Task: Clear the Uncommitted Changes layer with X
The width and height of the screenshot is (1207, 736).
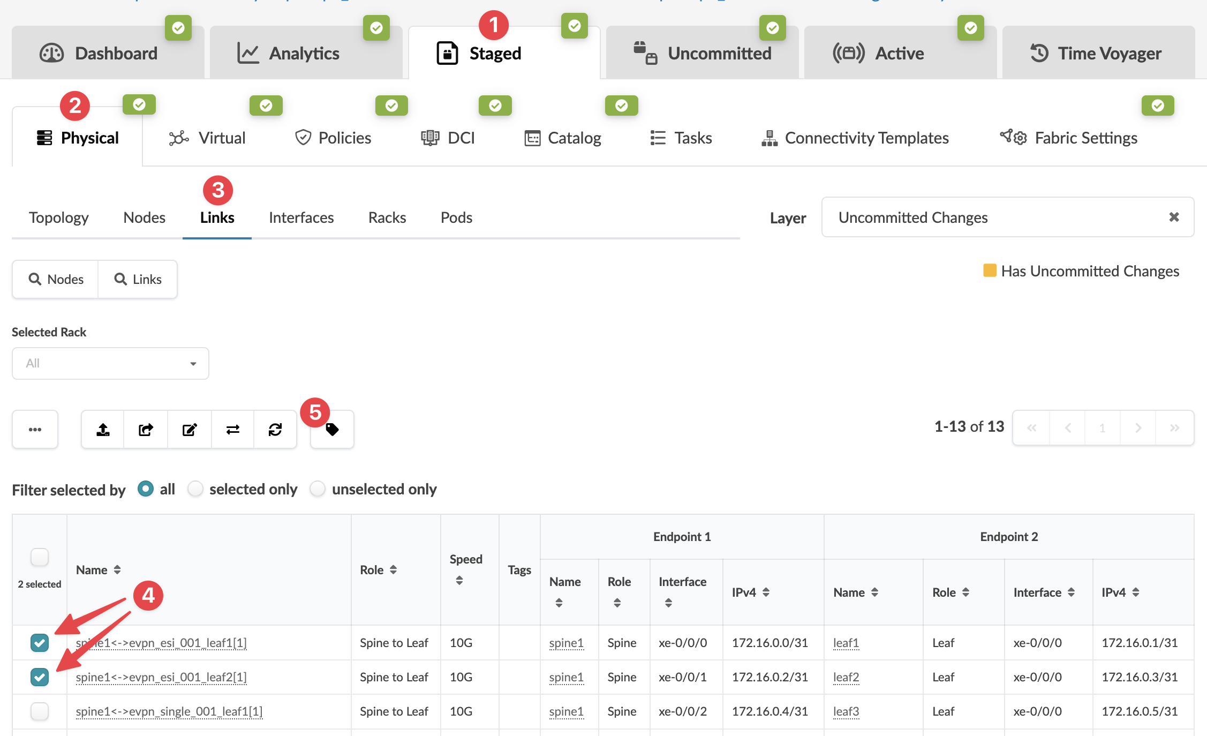Action: pos(1174,217)
